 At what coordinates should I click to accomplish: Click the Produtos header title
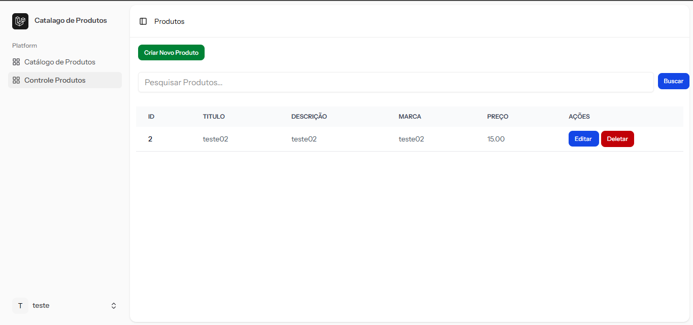[170, 21]
